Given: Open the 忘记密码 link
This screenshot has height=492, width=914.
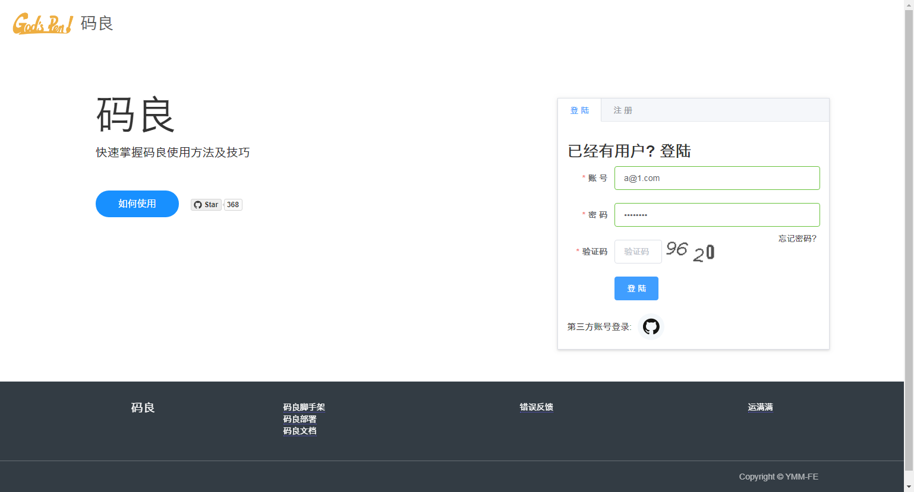Looking at the screenshot, I should coord(797,238).
